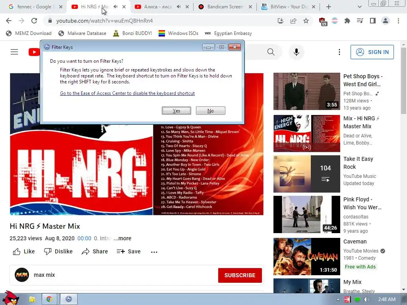Image resolution: width=407 pixels, height=305 pixels.
Task: Jump to the 00:00 timestamp link
Action: [x=84, y=238]
